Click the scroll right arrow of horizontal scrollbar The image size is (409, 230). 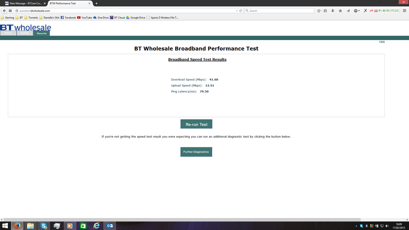pyautogui.click(x=407, y=220)
